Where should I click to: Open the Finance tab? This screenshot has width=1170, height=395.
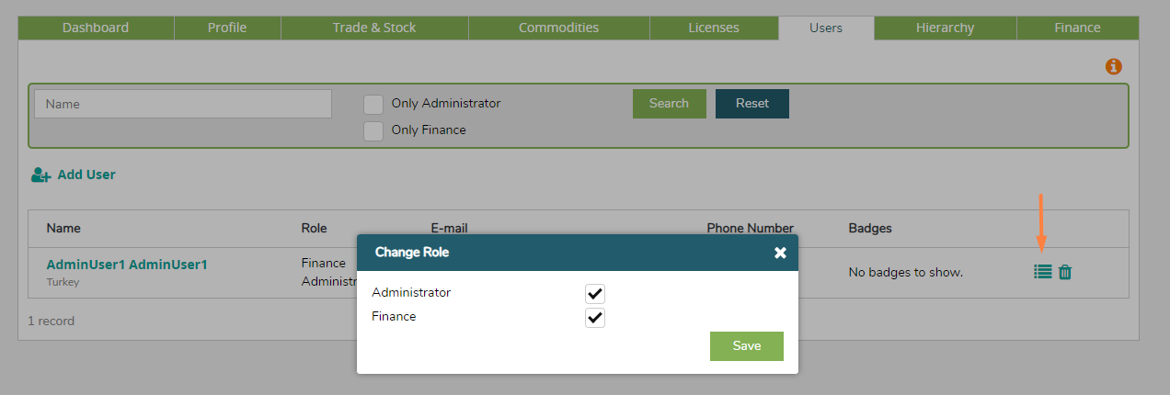(1077, 28)
